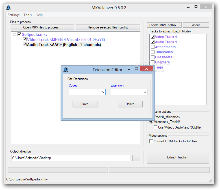
Task: Click the Attachments label in batch list
Action: click(165, 47)
